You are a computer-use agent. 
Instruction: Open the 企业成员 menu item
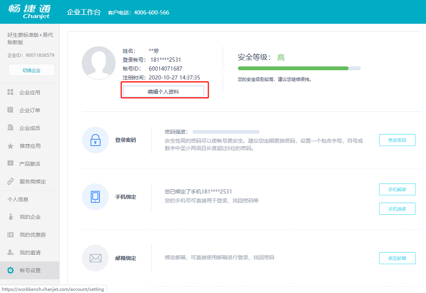[x=30, y=128]
